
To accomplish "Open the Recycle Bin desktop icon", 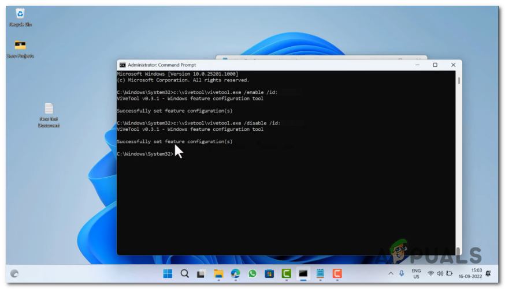I will 20,17.
